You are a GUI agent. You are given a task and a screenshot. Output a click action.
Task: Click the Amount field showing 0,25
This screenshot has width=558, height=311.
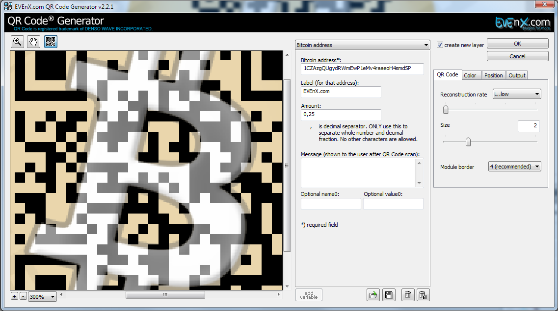click(x=341, y=114)
